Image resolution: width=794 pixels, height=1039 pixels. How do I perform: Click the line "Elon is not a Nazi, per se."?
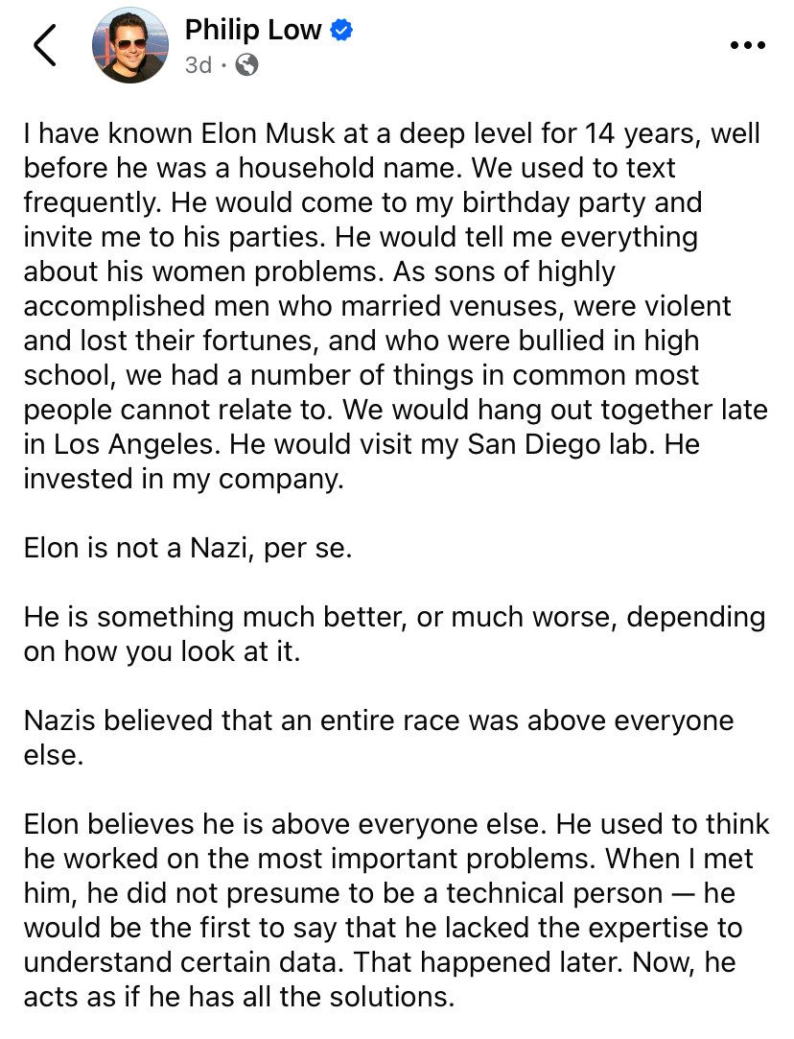point(187,549)
